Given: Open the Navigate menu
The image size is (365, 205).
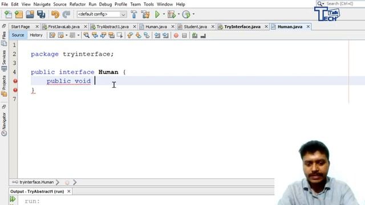Looking at the screenshot, I should 42,4.
